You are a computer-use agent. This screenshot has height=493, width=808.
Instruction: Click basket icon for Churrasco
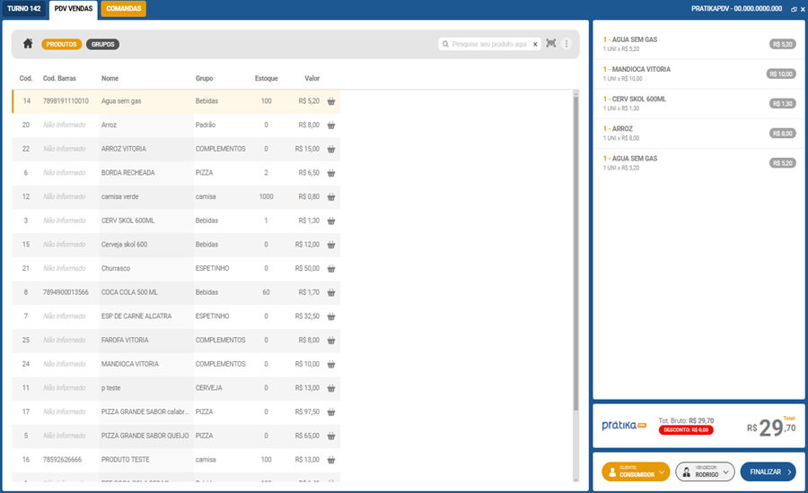[331, 268]
